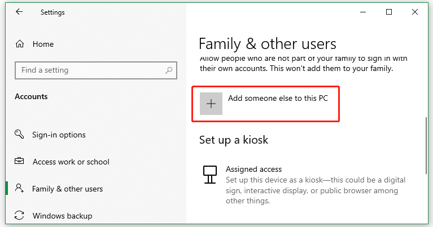Click the Home house icon
This screenshot has height=227, width=433.
[20, 44]
